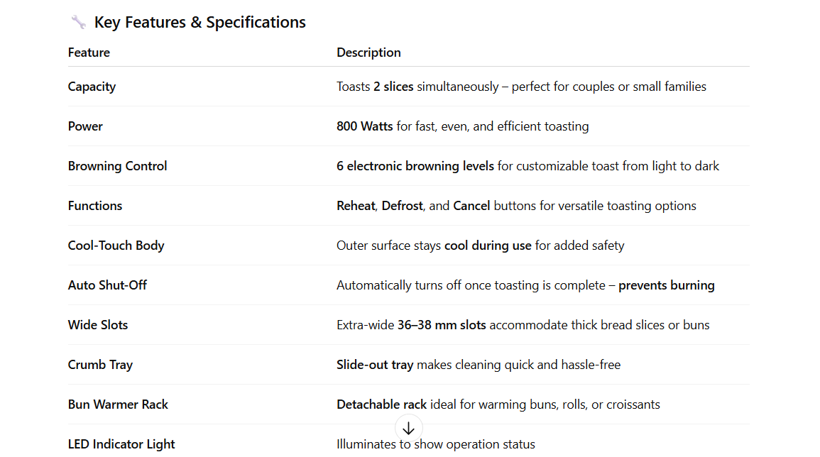
Task: Click the Crumb Tray feature label
Action: tap(100, 365)
